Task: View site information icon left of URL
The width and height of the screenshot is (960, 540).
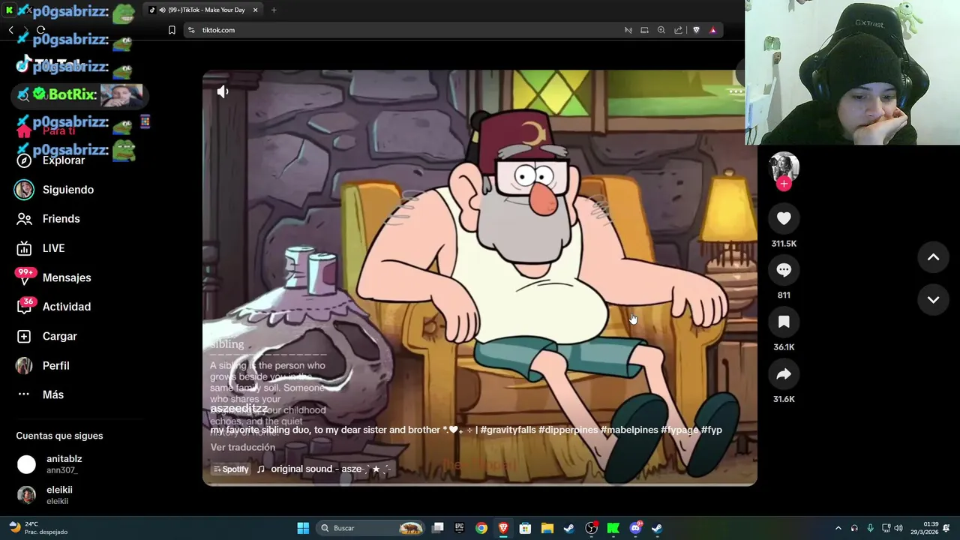Action: coord(191,30)
